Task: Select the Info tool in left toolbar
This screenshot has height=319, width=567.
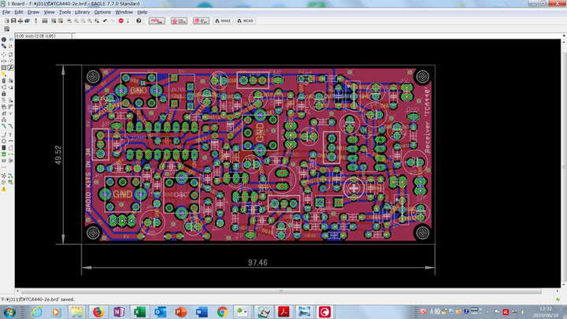Action: point(4,41)
